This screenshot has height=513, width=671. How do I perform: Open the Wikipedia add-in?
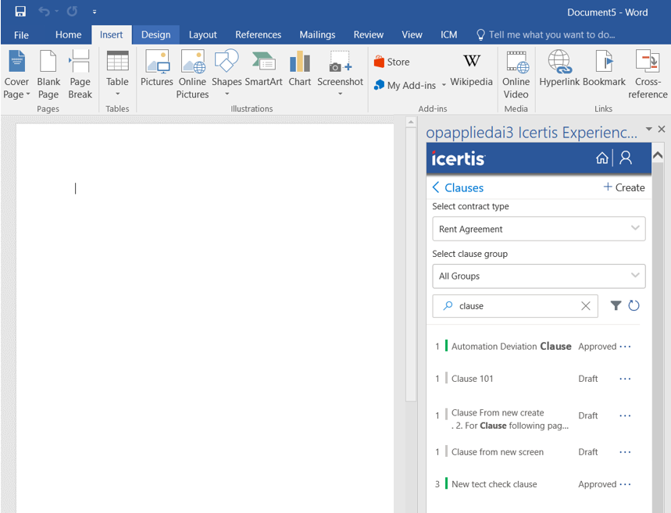coord(471,69)
